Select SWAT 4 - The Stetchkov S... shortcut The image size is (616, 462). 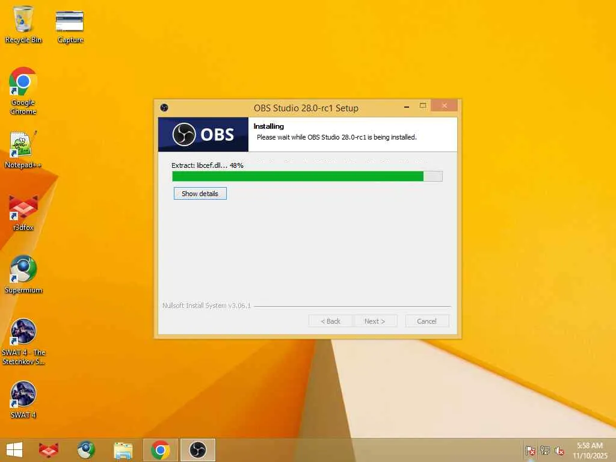(23, 342)
